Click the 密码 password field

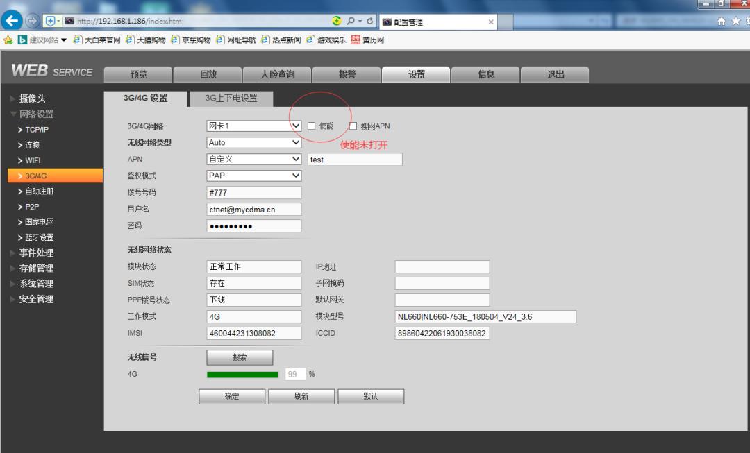254,226
